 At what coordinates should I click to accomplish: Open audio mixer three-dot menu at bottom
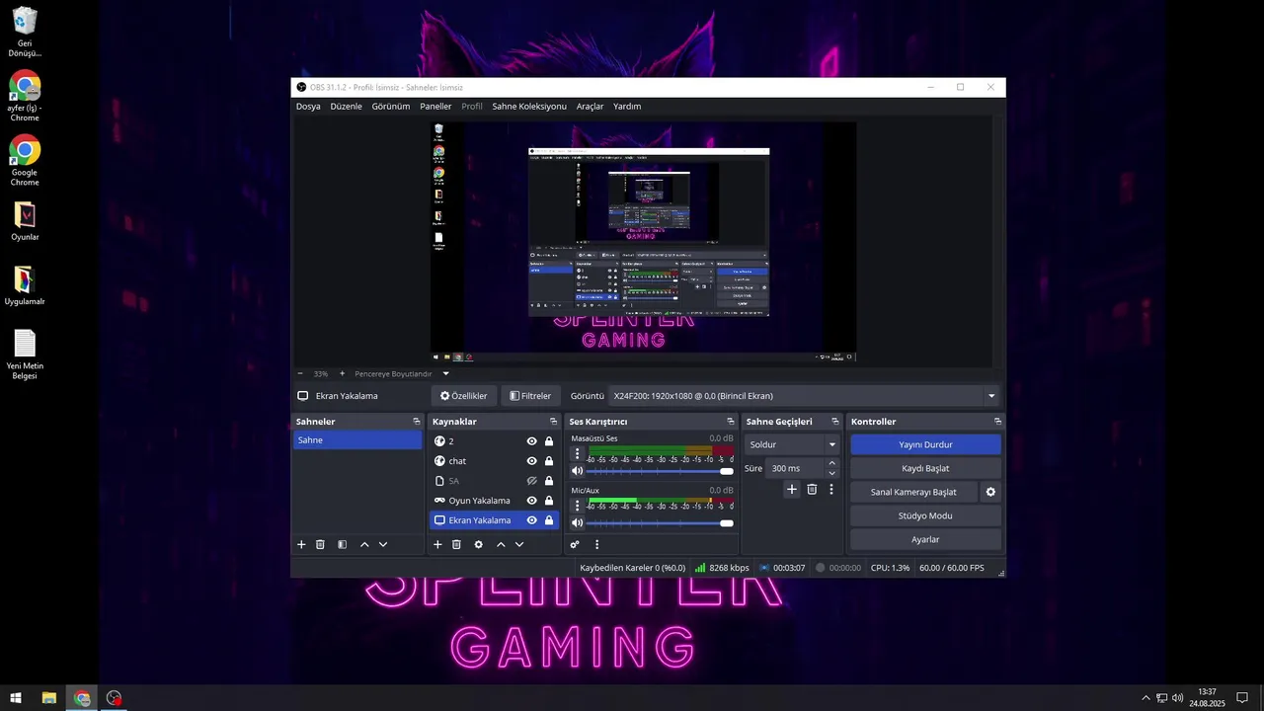tap(596, 544)
